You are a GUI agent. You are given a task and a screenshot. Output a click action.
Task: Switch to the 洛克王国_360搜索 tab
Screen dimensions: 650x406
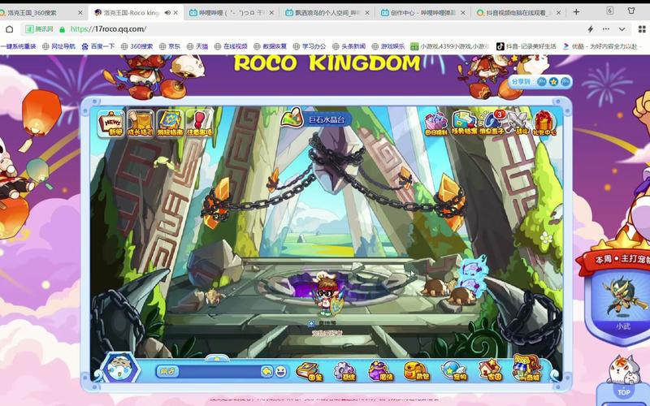[x=41, y=13]
